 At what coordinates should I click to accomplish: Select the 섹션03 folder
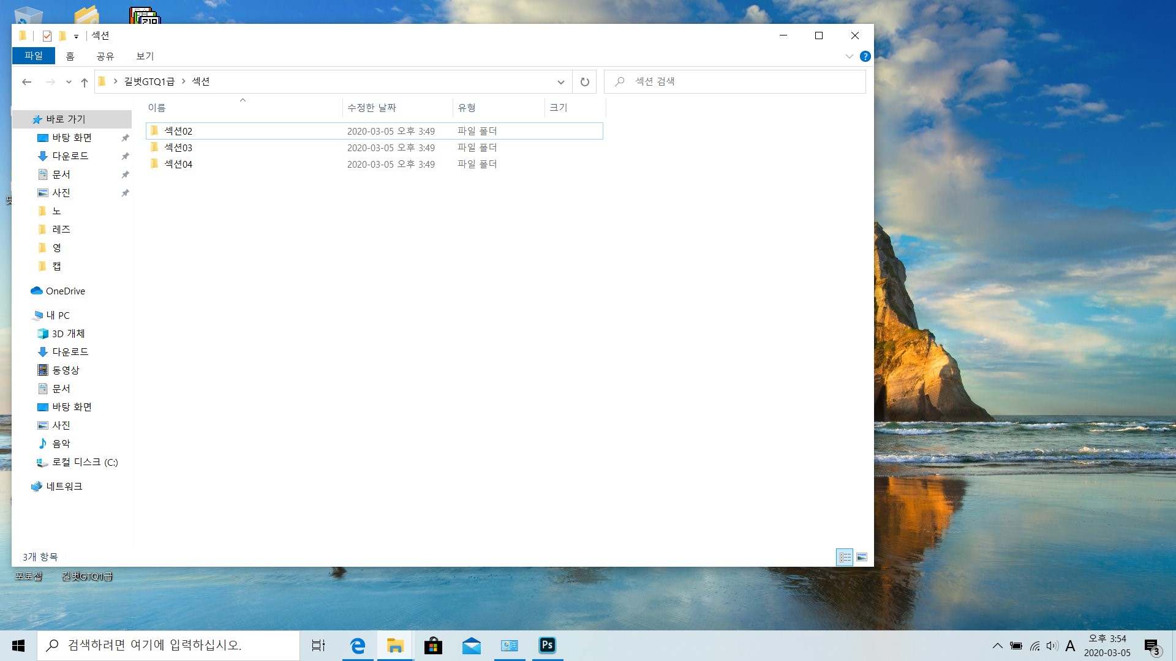click(x=178, y=148)
